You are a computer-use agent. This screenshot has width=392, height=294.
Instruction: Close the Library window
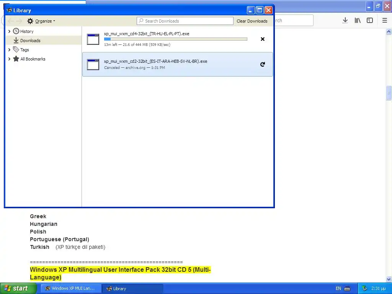(x=268, y=10)
